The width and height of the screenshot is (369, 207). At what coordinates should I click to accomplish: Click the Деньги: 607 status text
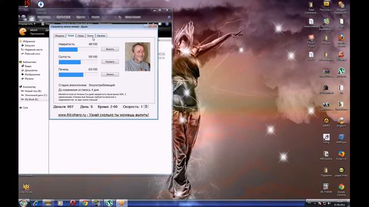[x=63, y=107]
